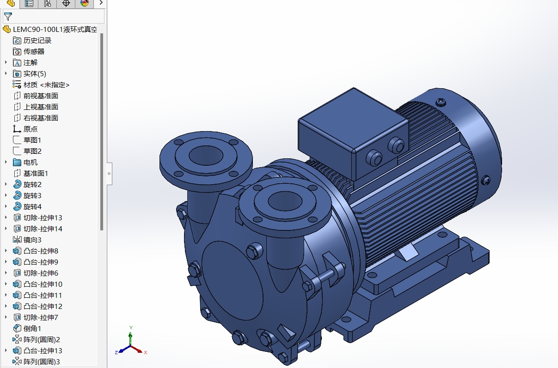Select the 材质 <未指定> text label
The image size is (558, 368).
click(47, 84)
